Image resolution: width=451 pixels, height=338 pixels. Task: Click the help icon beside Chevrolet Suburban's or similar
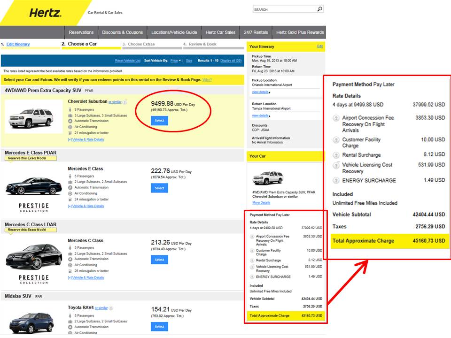(x=125, y=102)
